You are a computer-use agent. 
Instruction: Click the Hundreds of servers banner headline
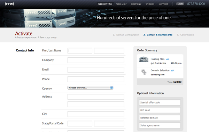[134, 18]
